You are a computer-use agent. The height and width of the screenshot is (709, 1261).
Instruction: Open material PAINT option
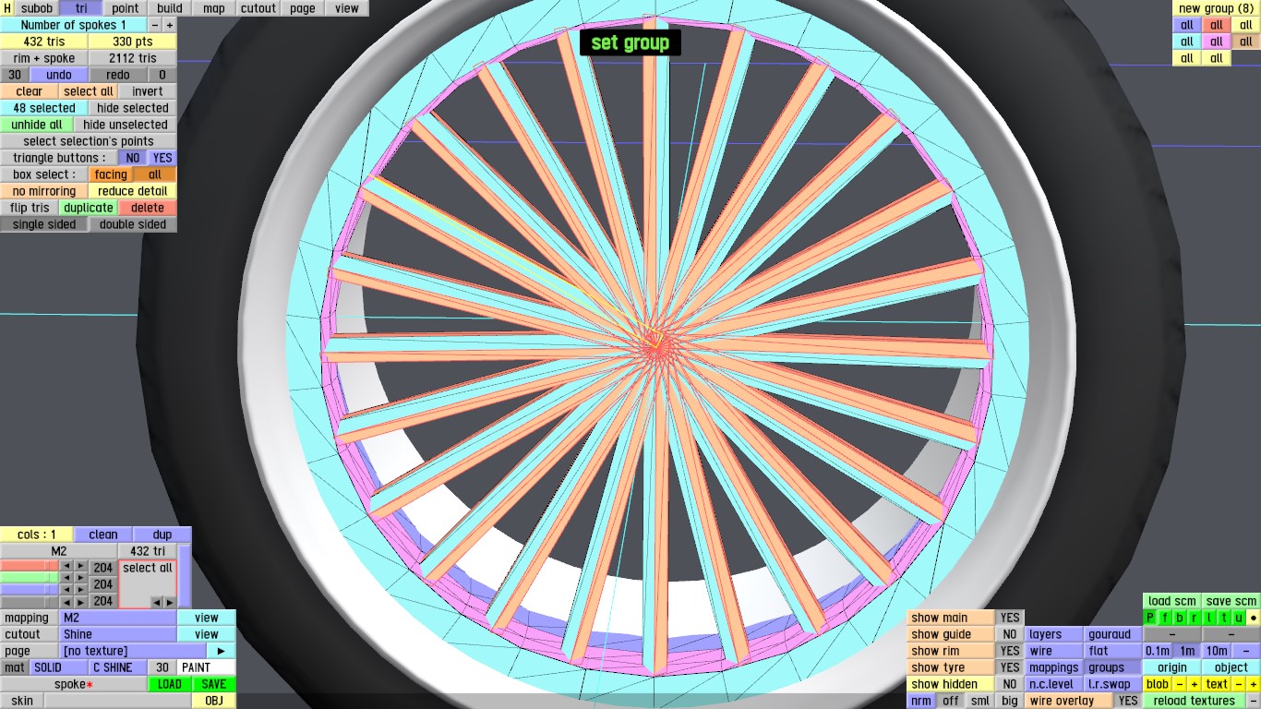coord(206,667)
